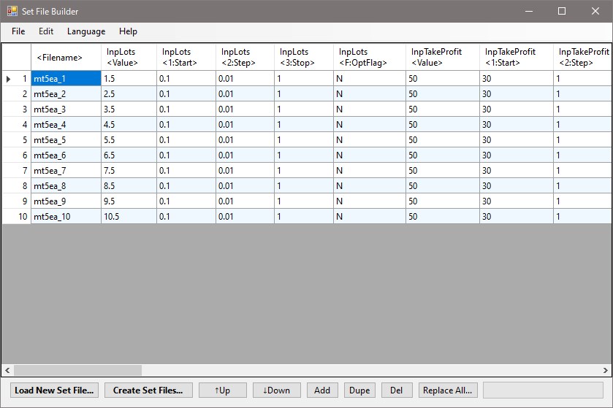Select the InpLots 1:Start column header
The width and height of the screenshot is (613, 408).
tap(186, 58)
